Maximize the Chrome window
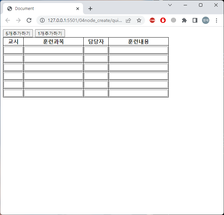 [201, 5]
